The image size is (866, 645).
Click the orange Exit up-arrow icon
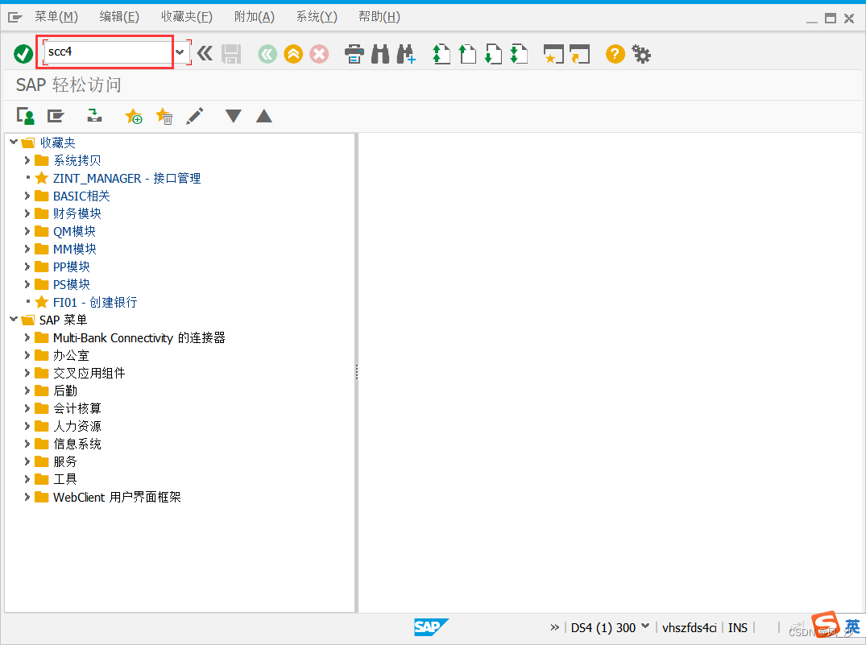(293, 54)
